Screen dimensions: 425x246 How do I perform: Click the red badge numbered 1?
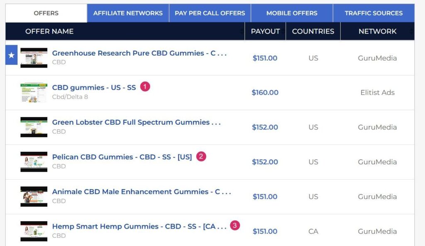coord(145,87)
